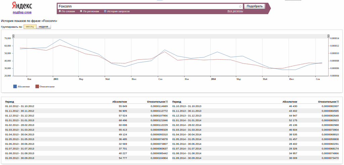
Task: Click the relative value 0,0000059808
Action: pyautogui.click(x=330, y=139)
